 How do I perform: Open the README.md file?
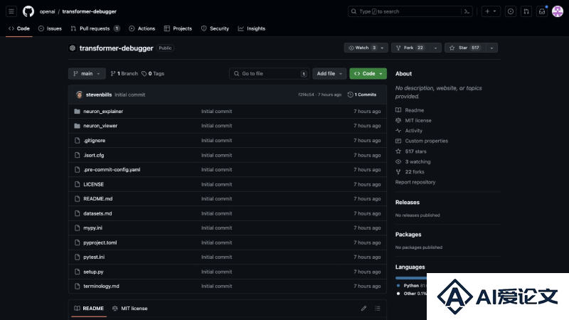point(98,199)
